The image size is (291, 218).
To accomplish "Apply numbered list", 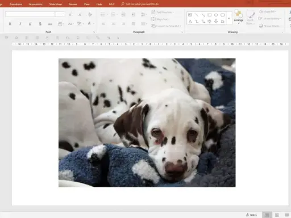I will tap(114, 14).
